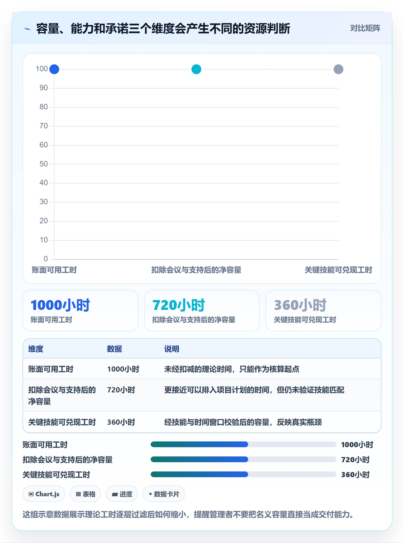Click the Chart.js tag icon
This screenshot has width=404, height=543.
[x=31, y=494]
